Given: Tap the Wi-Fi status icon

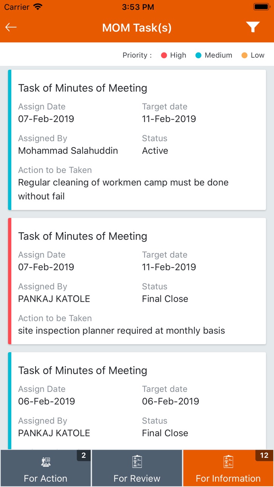Looking at the screenshot, I should [x=38, y=7].
